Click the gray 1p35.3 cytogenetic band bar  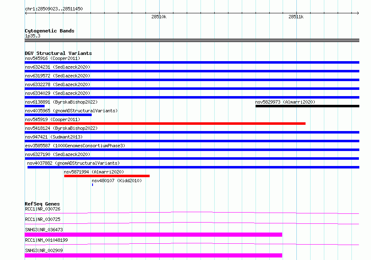[x=192, y=40]
